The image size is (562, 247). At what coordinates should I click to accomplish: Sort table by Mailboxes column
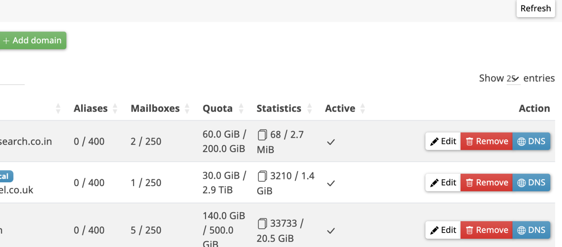tap(155, 108)
